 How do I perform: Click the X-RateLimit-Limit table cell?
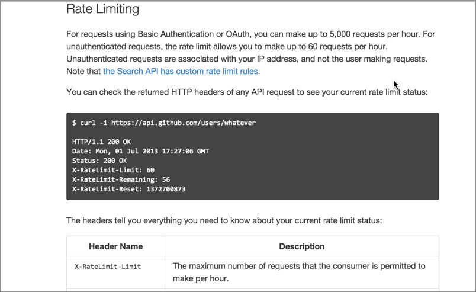point(115,272)
